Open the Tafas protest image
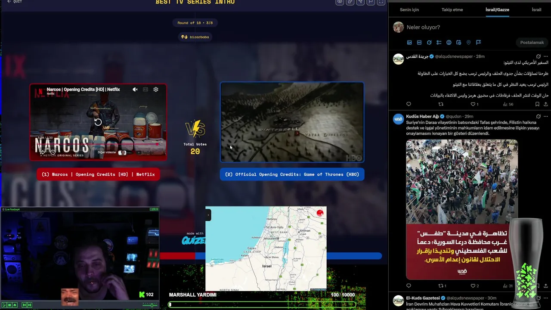 (462, 209)
